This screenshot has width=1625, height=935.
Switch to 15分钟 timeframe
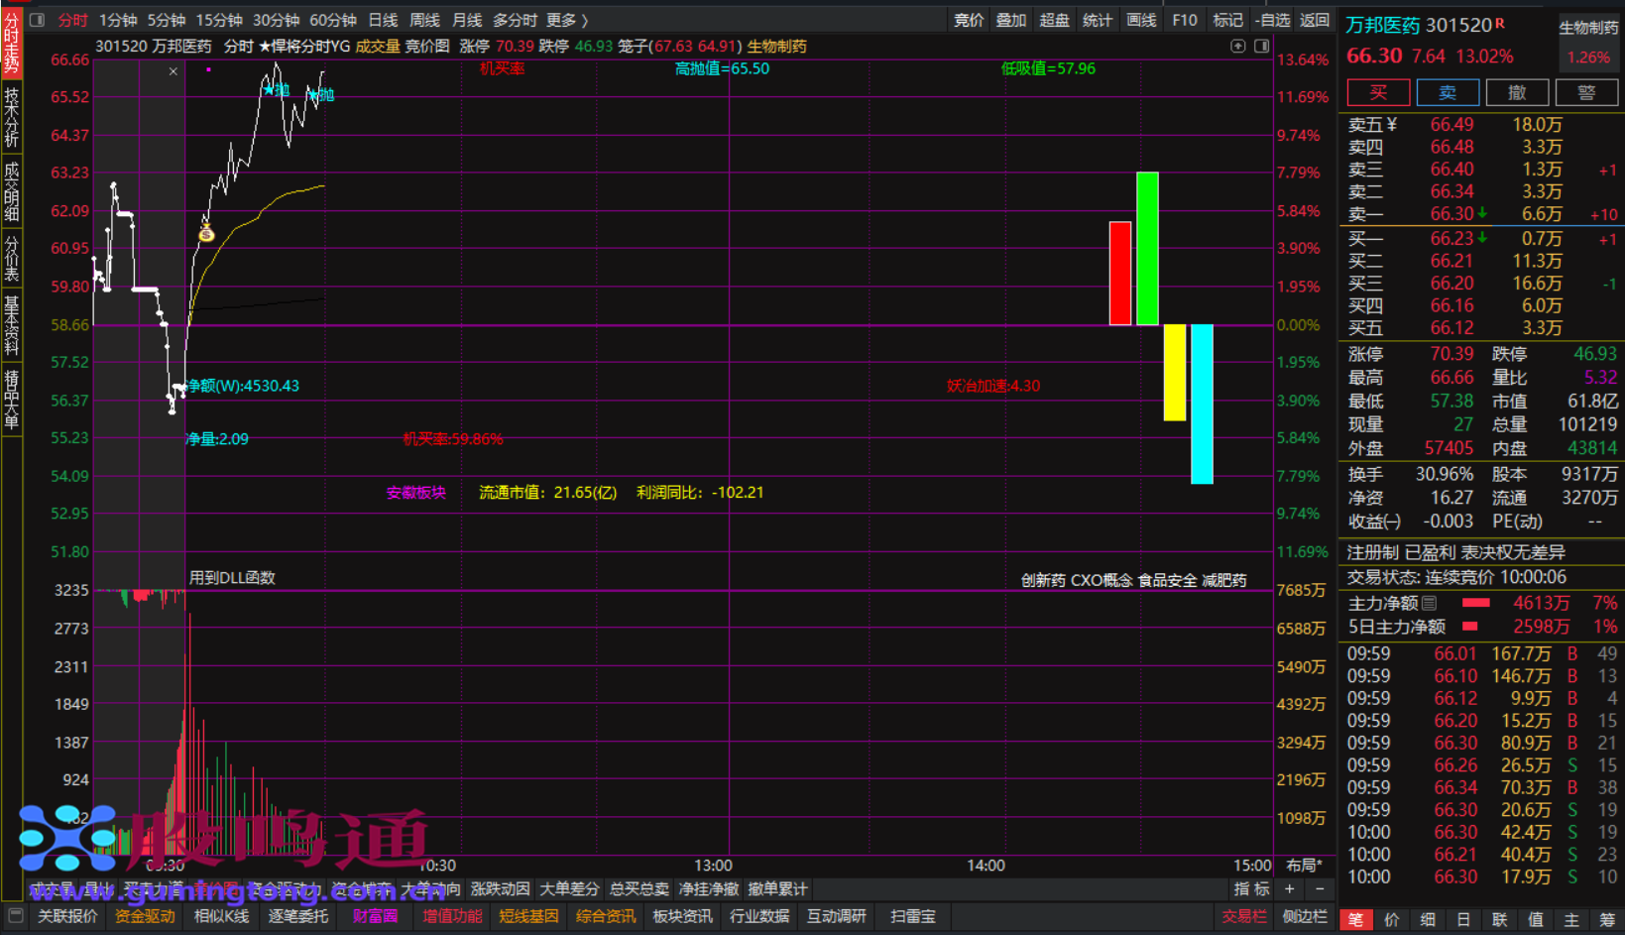pos(219,20)
